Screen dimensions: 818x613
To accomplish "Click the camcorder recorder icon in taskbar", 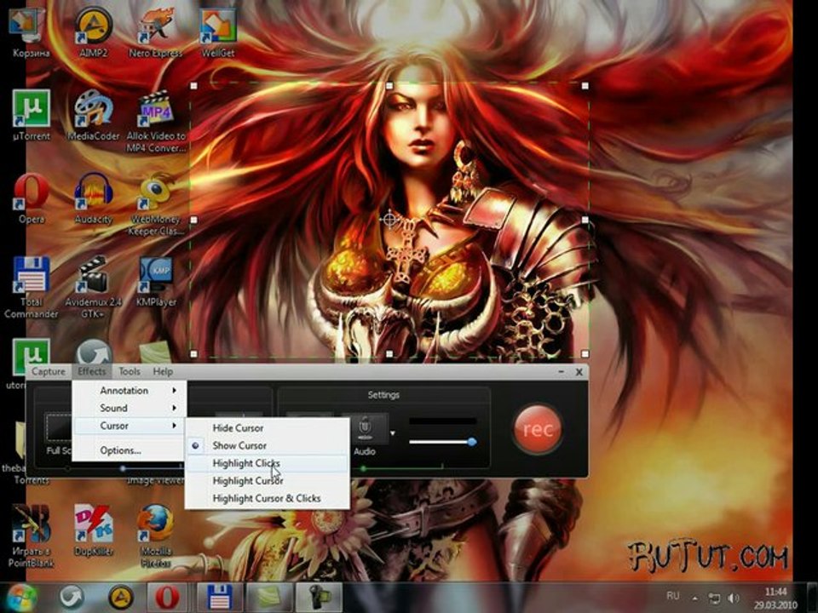I will click(x=319, y=598).
